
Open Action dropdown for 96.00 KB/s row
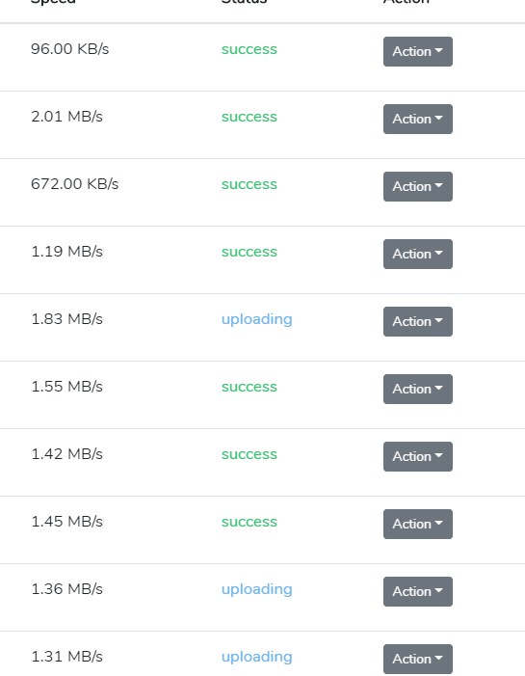(418, 51)
